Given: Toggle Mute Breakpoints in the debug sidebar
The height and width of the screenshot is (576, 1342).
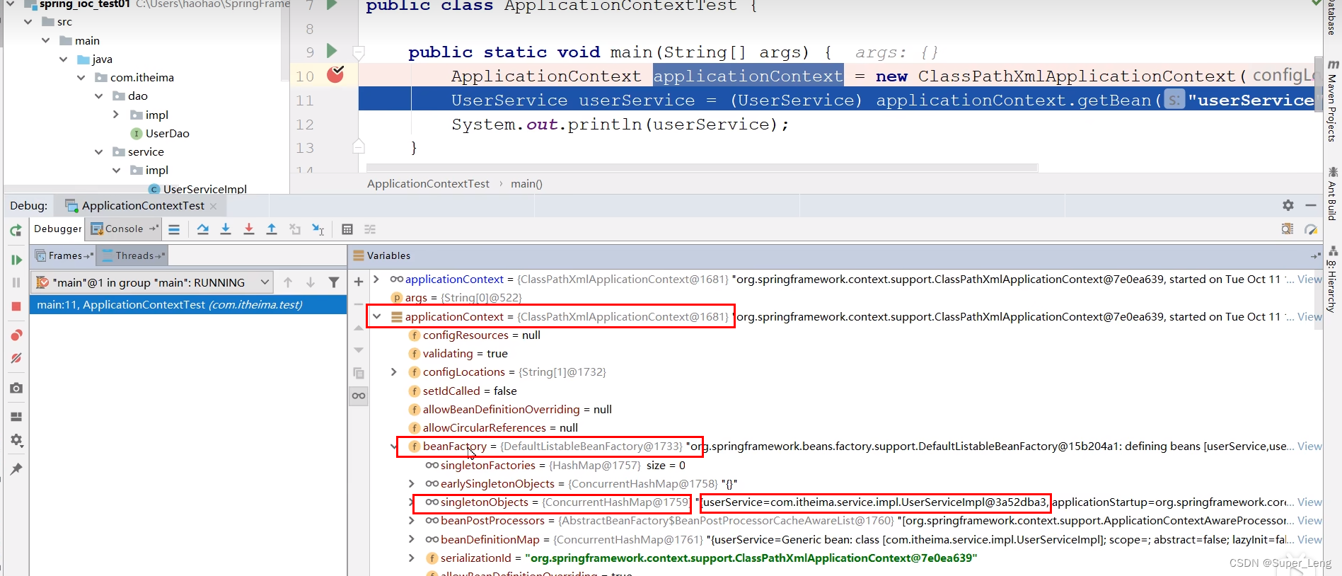Looking at the screenshot, I should pos(16,358).
